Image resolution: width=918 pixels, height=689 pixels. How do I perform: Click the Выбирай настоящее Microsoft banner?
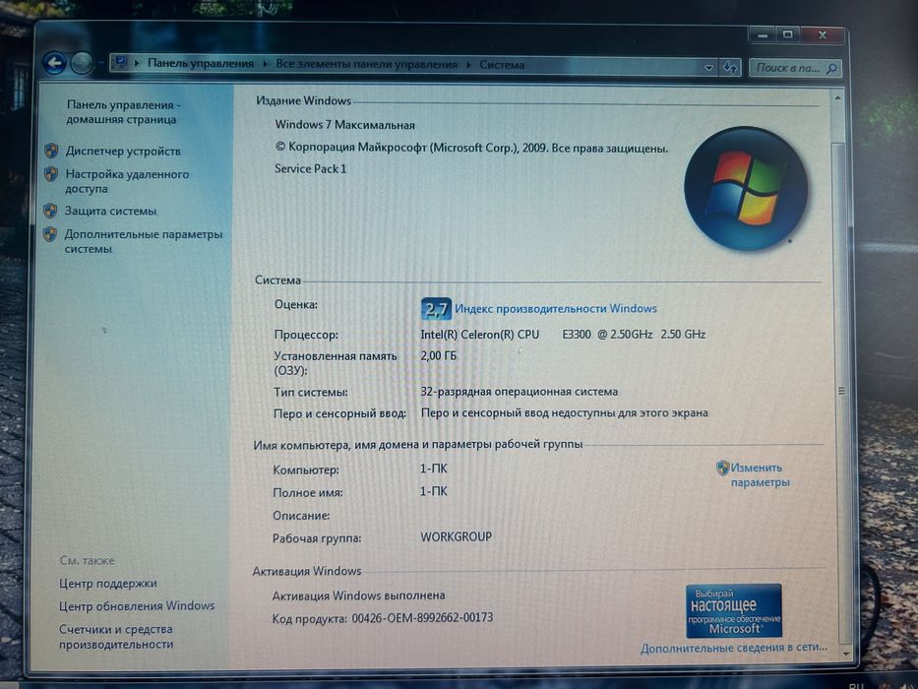click(x=734, y=610)
